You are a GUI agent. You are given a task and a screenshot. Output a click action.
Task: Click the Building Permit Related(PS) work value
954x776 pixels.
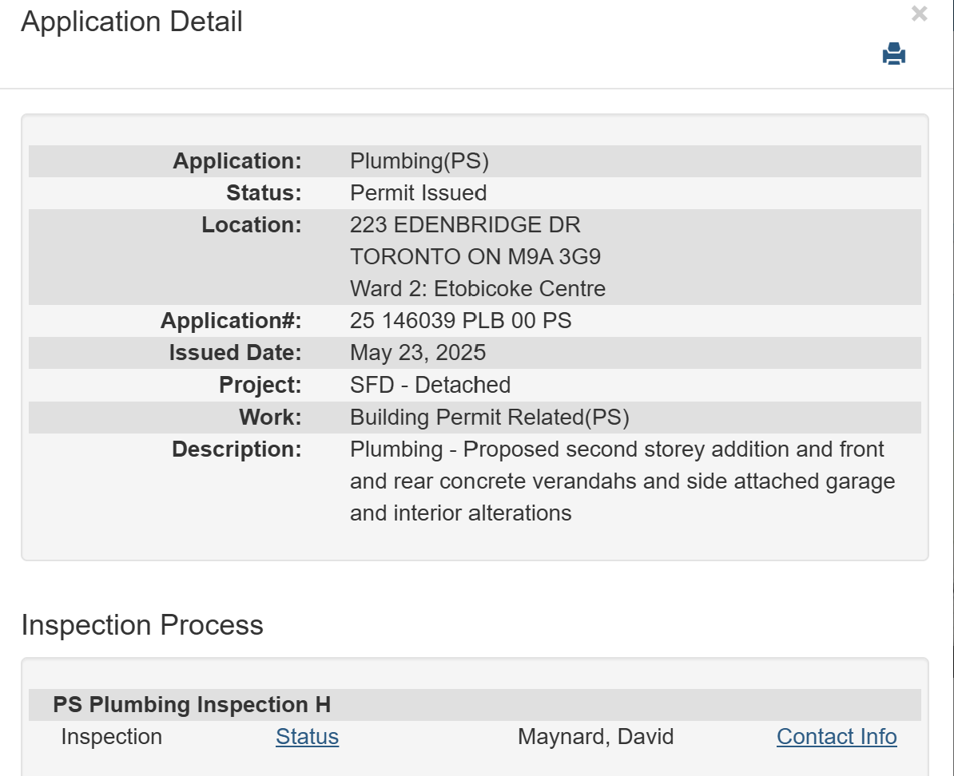(489, 417)
